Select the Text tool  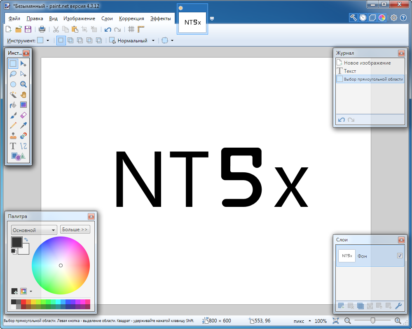(x=13, y=146)
